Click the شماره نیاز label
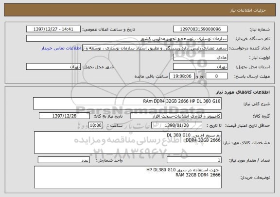 tap(260, 30)
